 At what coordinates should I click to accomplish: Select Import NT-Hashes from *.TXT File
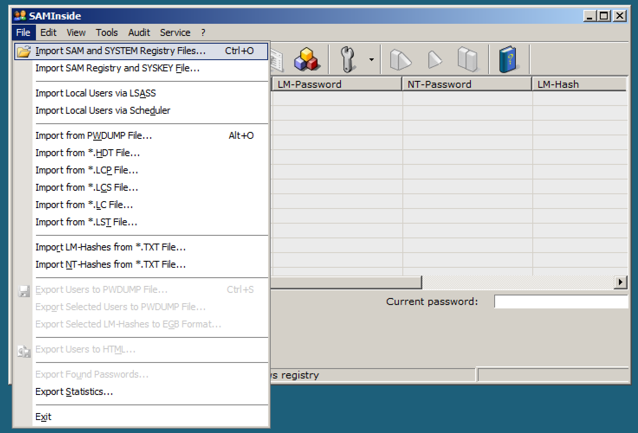point(141,265)
